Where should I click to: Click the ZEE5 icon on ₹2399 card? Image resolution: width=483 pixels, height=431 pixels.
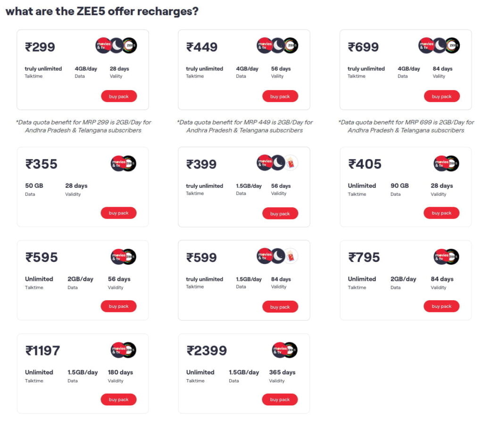pyautogui.click(x=290, y=350)
